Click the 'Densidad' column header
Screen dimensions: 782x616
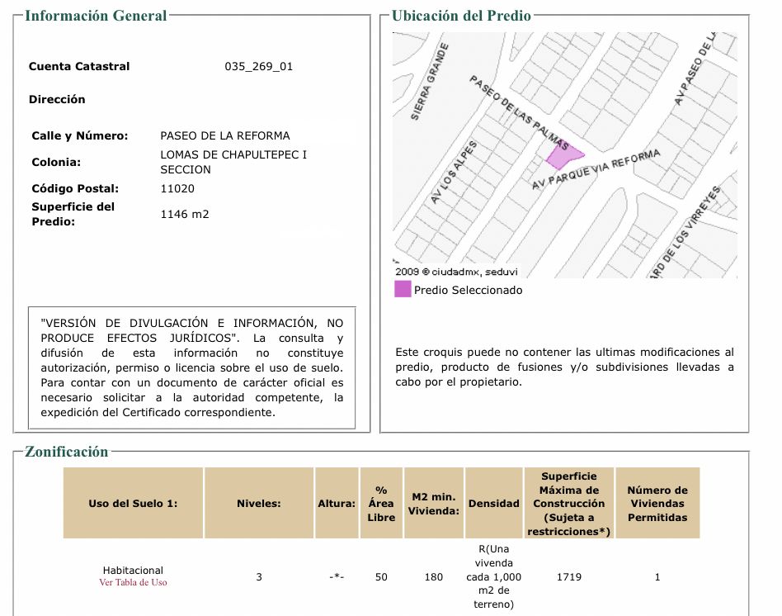tap(494, 503)
